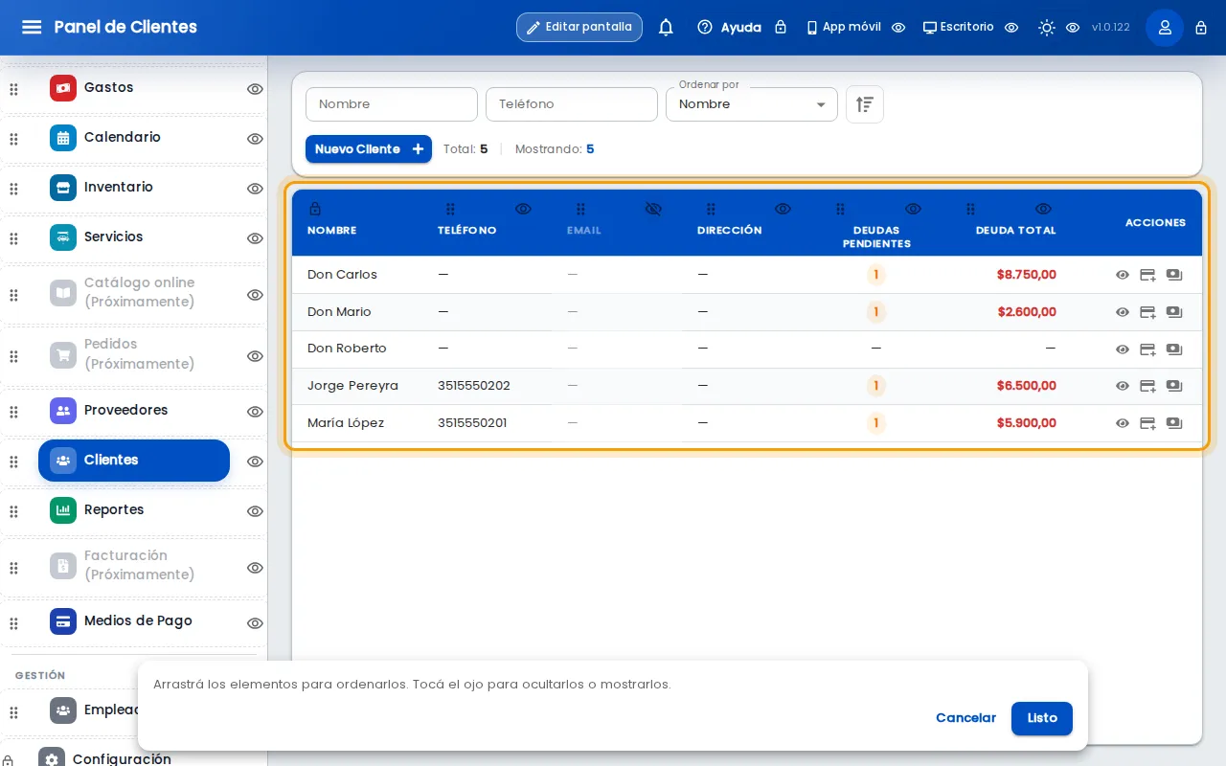Image resolution: width=1226 pixels, height=766 pixels.
Task: Focus the Teléfono search field
Action: 572,104
